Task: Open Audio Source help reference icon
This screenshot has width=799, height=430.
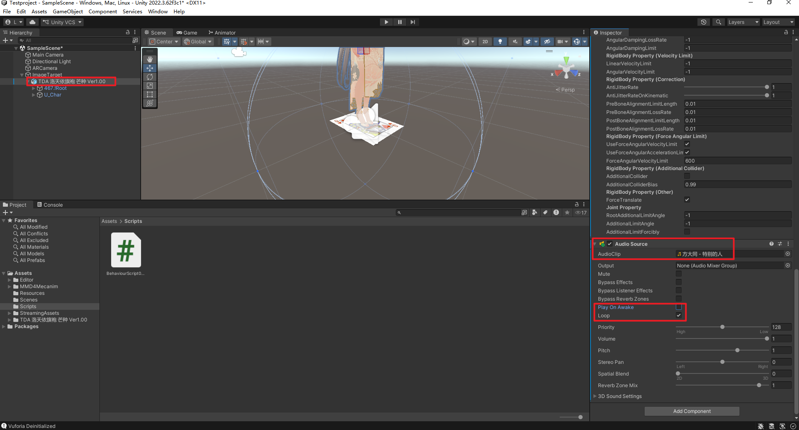Action: tap(772, 244)
